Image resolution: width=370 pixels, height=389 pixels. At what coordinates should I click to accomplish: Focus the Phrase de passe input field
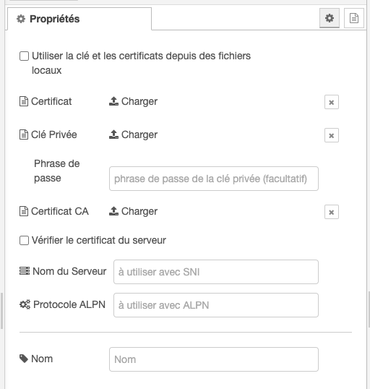214,179
